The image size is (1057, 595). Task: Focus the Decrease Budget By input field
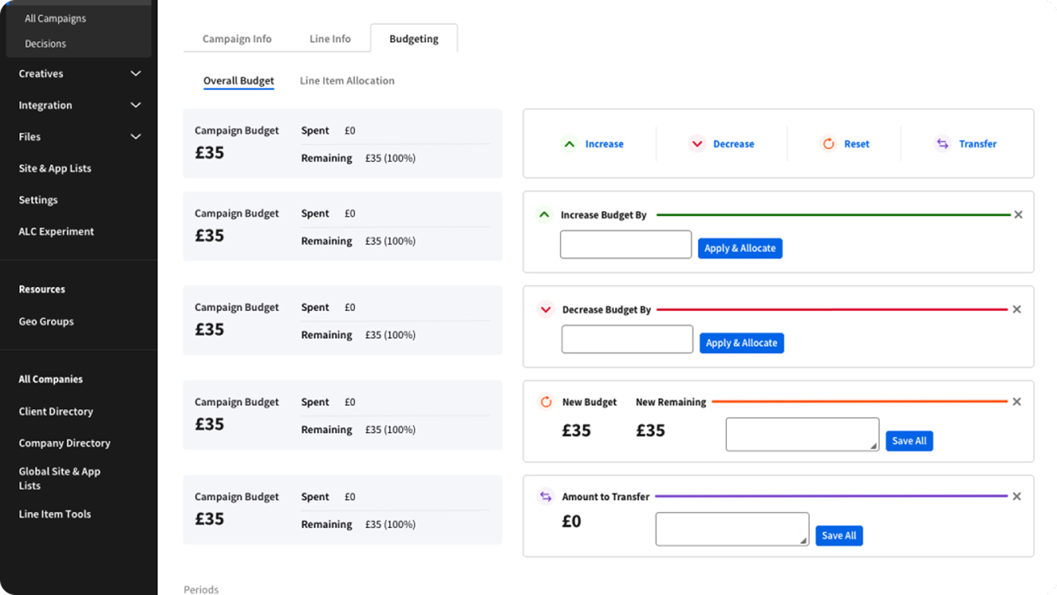(x=627, y=339)
